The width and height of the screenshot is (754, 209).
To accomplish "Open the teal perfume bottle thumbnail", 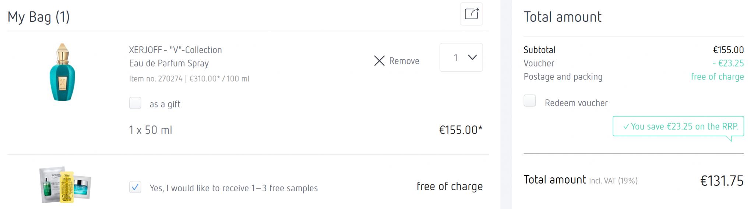I will click(x=62, y=72).
